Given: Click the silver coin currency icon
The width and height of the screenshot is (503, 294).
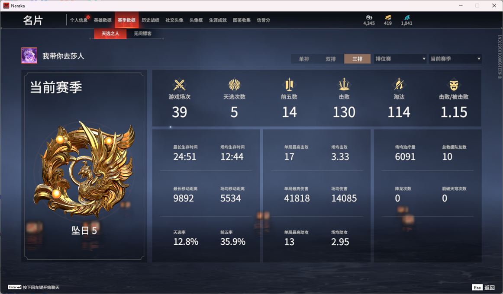Looking at the screenshot, I should [x=369, y=18].
